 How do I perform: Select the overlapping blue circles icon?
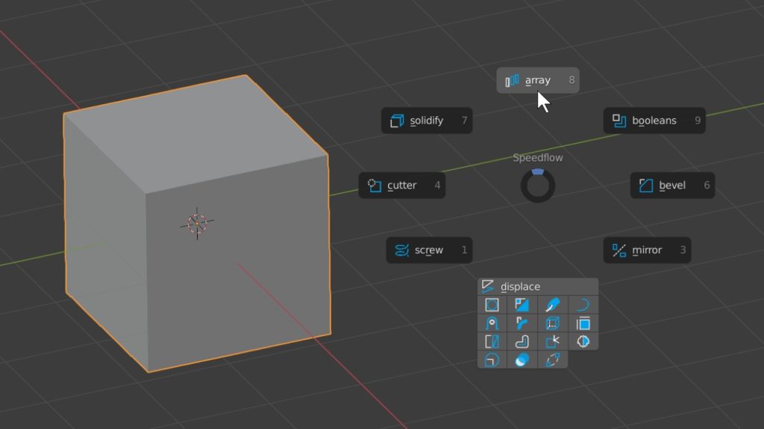[x=522, y=360]
